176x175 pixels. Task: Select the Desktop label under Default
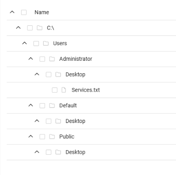pos(76,121)
